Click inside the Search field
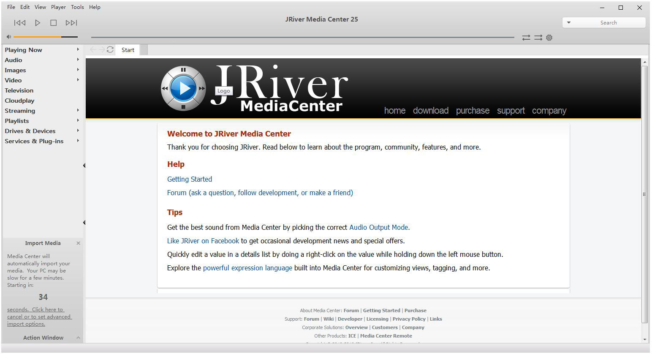Viewport: 652px width, 354px height. (608, 22)
